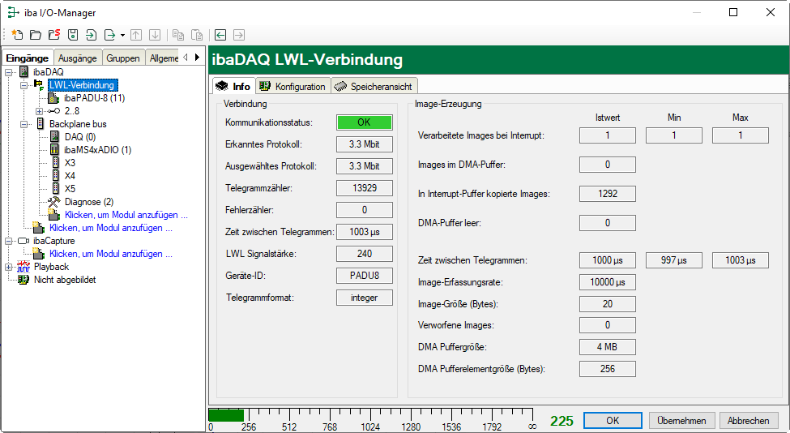
Task: Open the Allgemein tab
Action: [163, 58]
